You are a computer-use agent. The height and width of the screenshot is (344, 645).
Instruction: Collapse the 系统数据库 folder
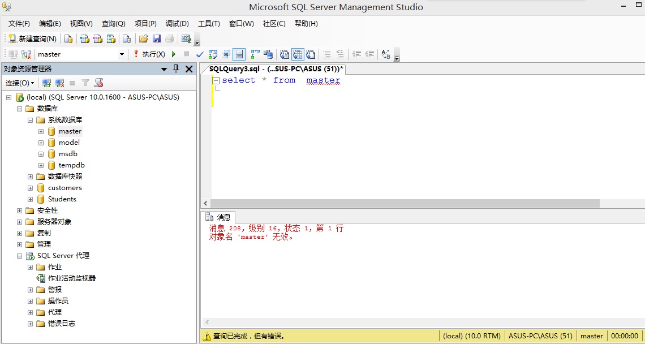[x=30, y=120]
